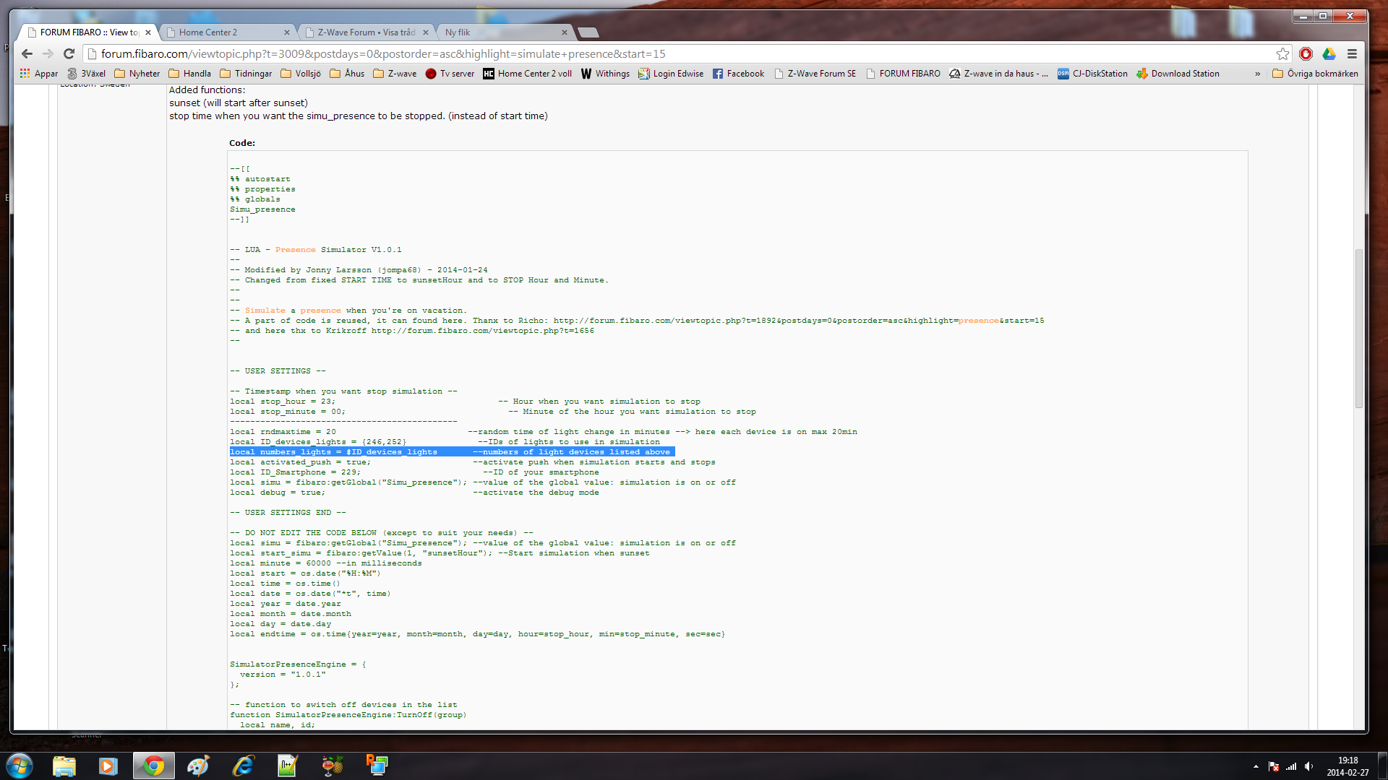Open the Home Center 2 voll bookmark
The image size is (1388, 780).
coord(528,74)
